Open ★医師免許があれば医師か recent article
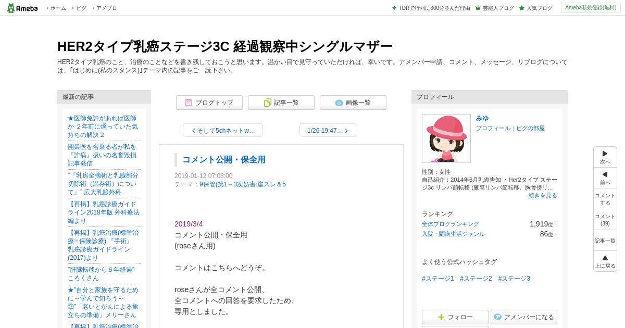This screenshot has height=328, width=625. (x=104, y=127)
